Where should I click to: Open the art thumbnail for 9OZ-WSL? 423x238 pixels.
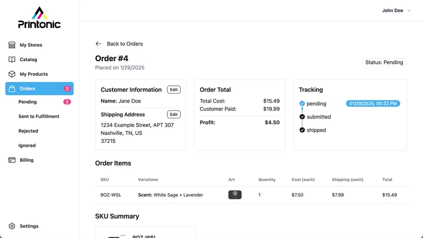click(235, 195)
